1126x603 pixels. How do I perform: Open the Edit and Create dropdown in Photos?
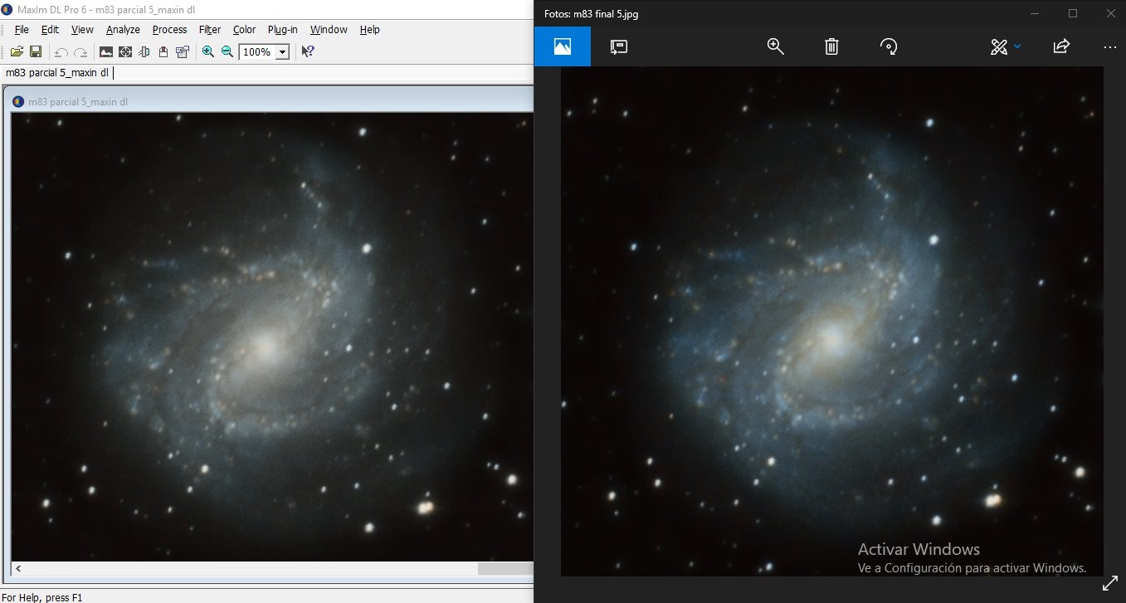coord(1006,46)
